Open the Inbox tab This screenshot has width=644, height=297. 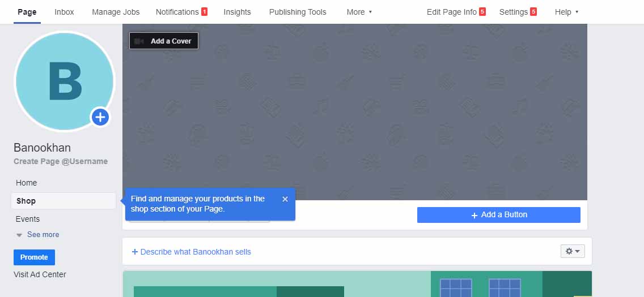[x=64, y=12]
